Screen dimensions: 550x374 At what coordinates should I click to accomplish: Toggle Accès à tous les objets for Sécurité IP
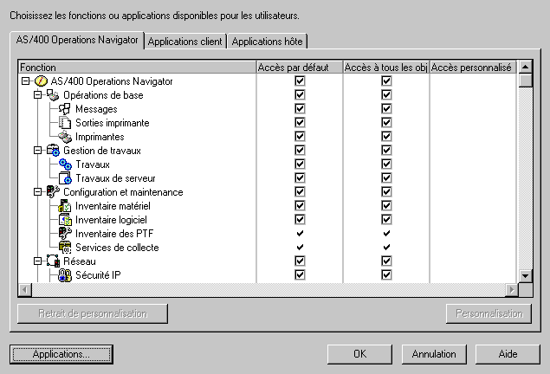(386, 274)
